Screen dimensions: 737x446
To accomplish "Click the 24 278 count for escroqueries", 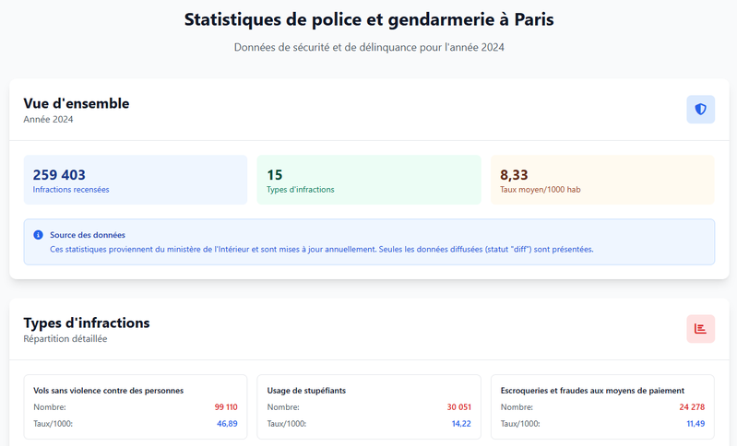I will coord(692,407).
